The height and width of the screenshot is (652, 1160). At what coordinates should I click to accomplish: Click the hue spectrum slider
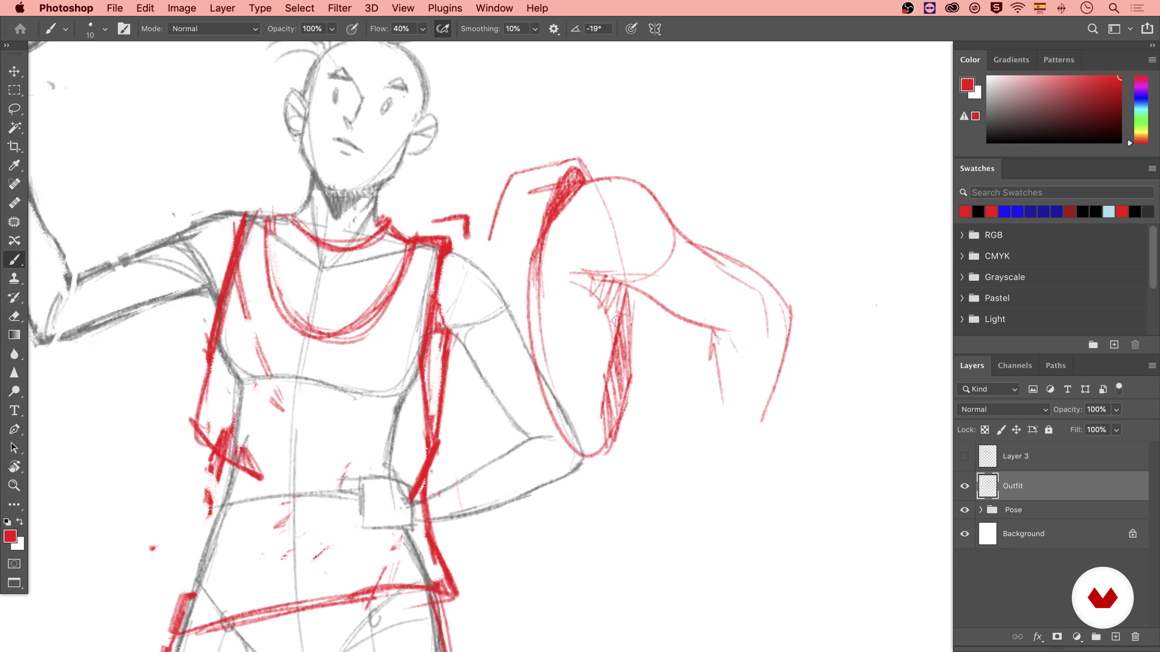(1141, 109)
